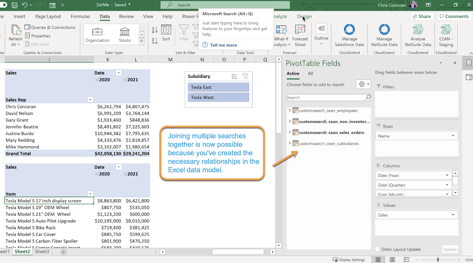Click the Refresh All icon
Screen dimensions: 473x263
click(x=16, y=36)
